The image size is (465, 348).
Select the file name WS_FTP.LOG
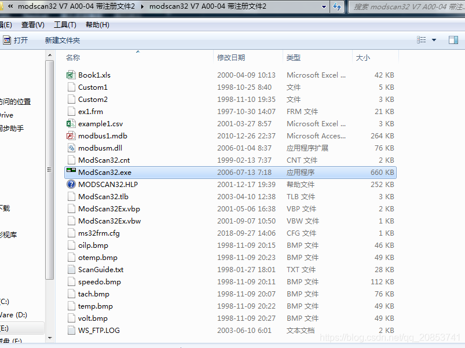[99, 330]
